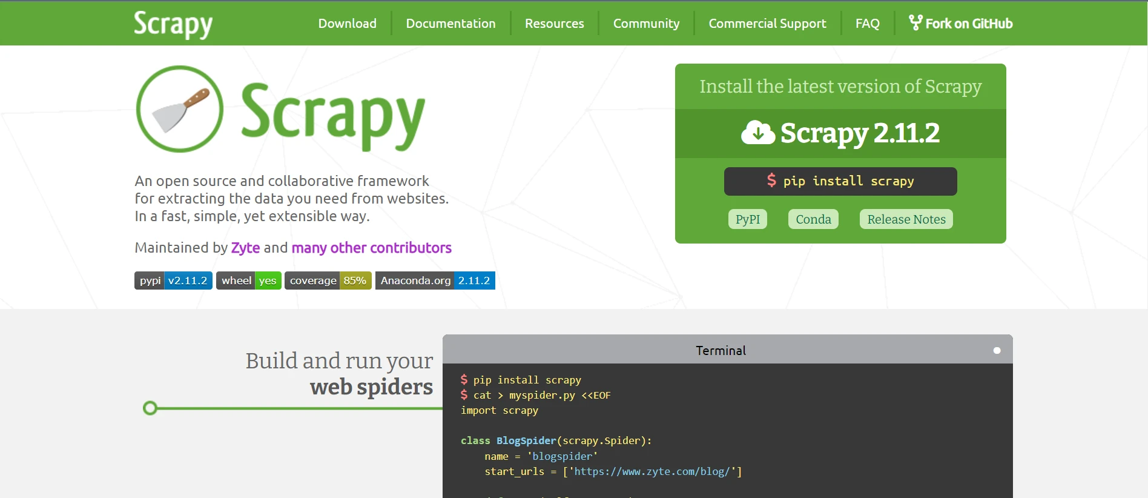Click the 'class BlogSpider(scrapy.Spider):' line
This screenshot has height=498, width=1148.
click(556, 440)
